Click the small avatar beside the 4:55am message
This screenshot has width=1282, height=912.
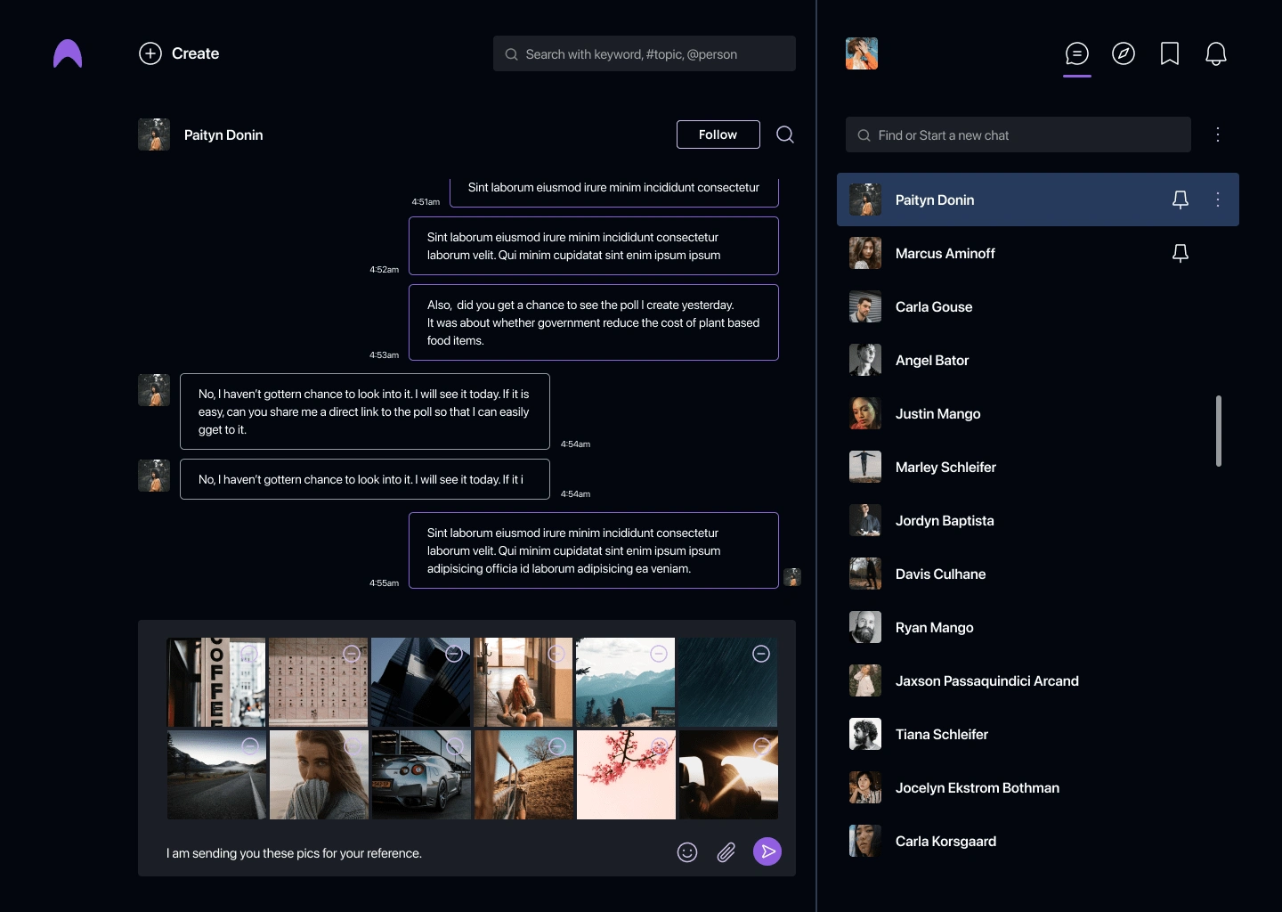(792, 577)
